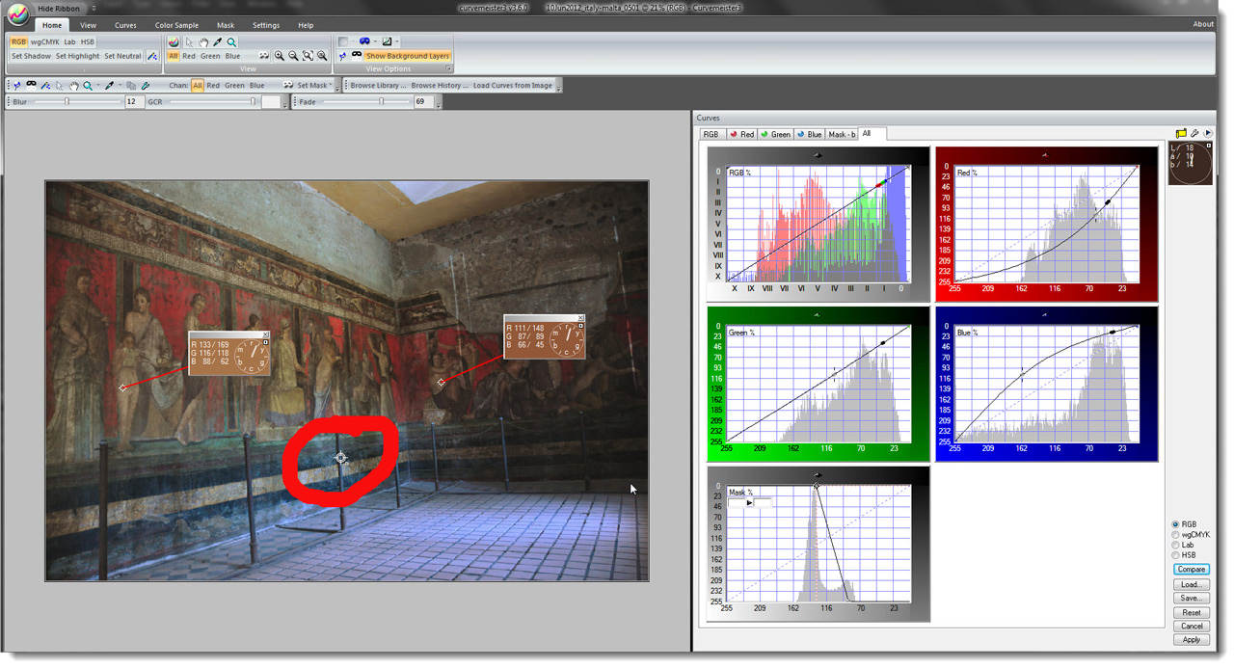Expand the zoom tool dropdown arrow on lower toolbar
Screen dimensions: 1234x668
tap(97, 85)
